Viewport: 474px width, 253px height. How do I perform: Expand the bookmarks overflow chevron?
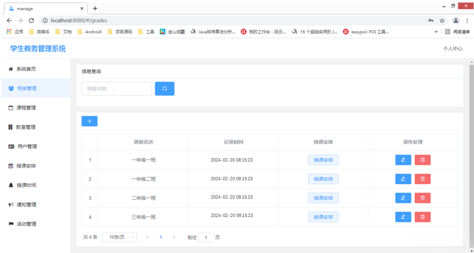[x=436, y=32]
